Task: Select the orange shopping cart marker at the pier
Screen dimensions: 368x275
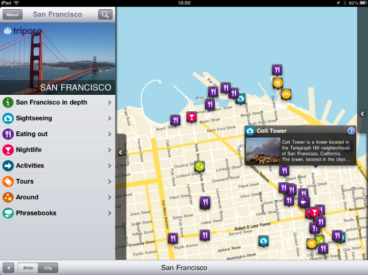Action: coord(278,83)
